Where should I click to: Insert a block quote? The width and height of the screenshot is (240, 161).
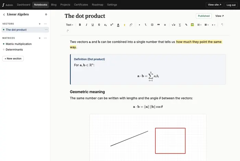click(x=158, y=25)
